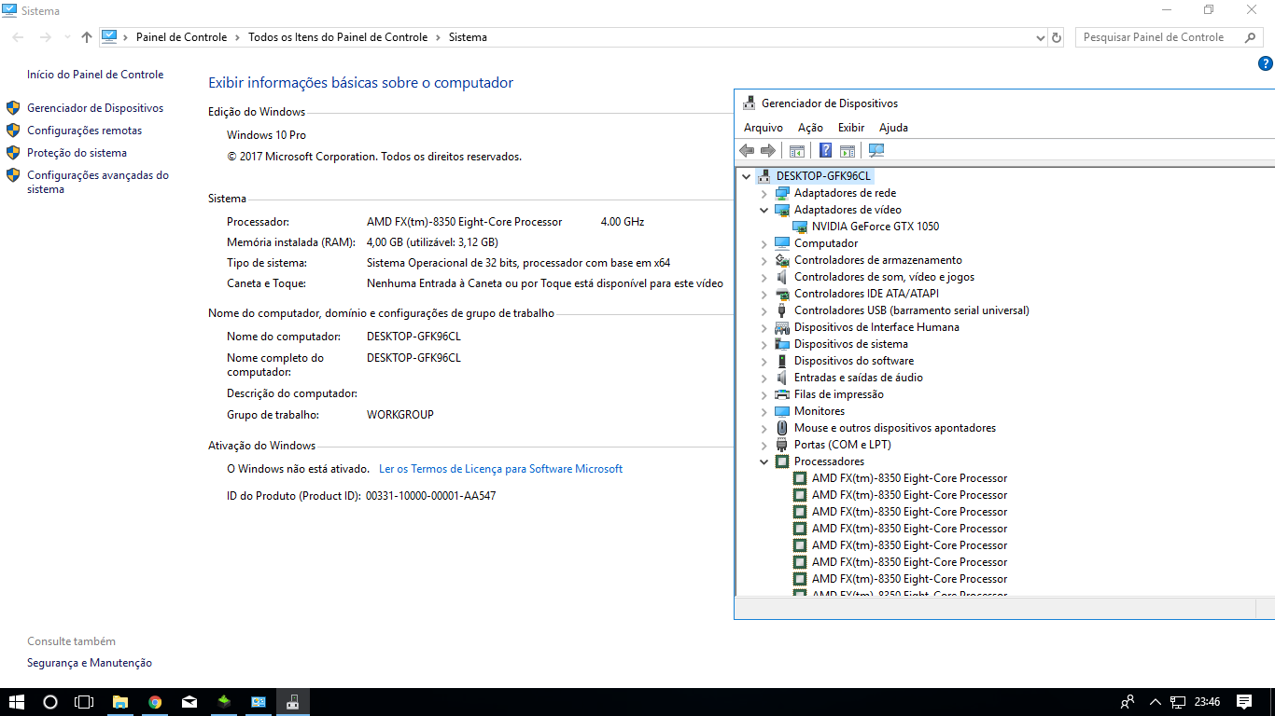Select Controladores de som, vídeo e jogos
Image resolution: width=1275 pixels, height=716 pixels.
[884, 277]
